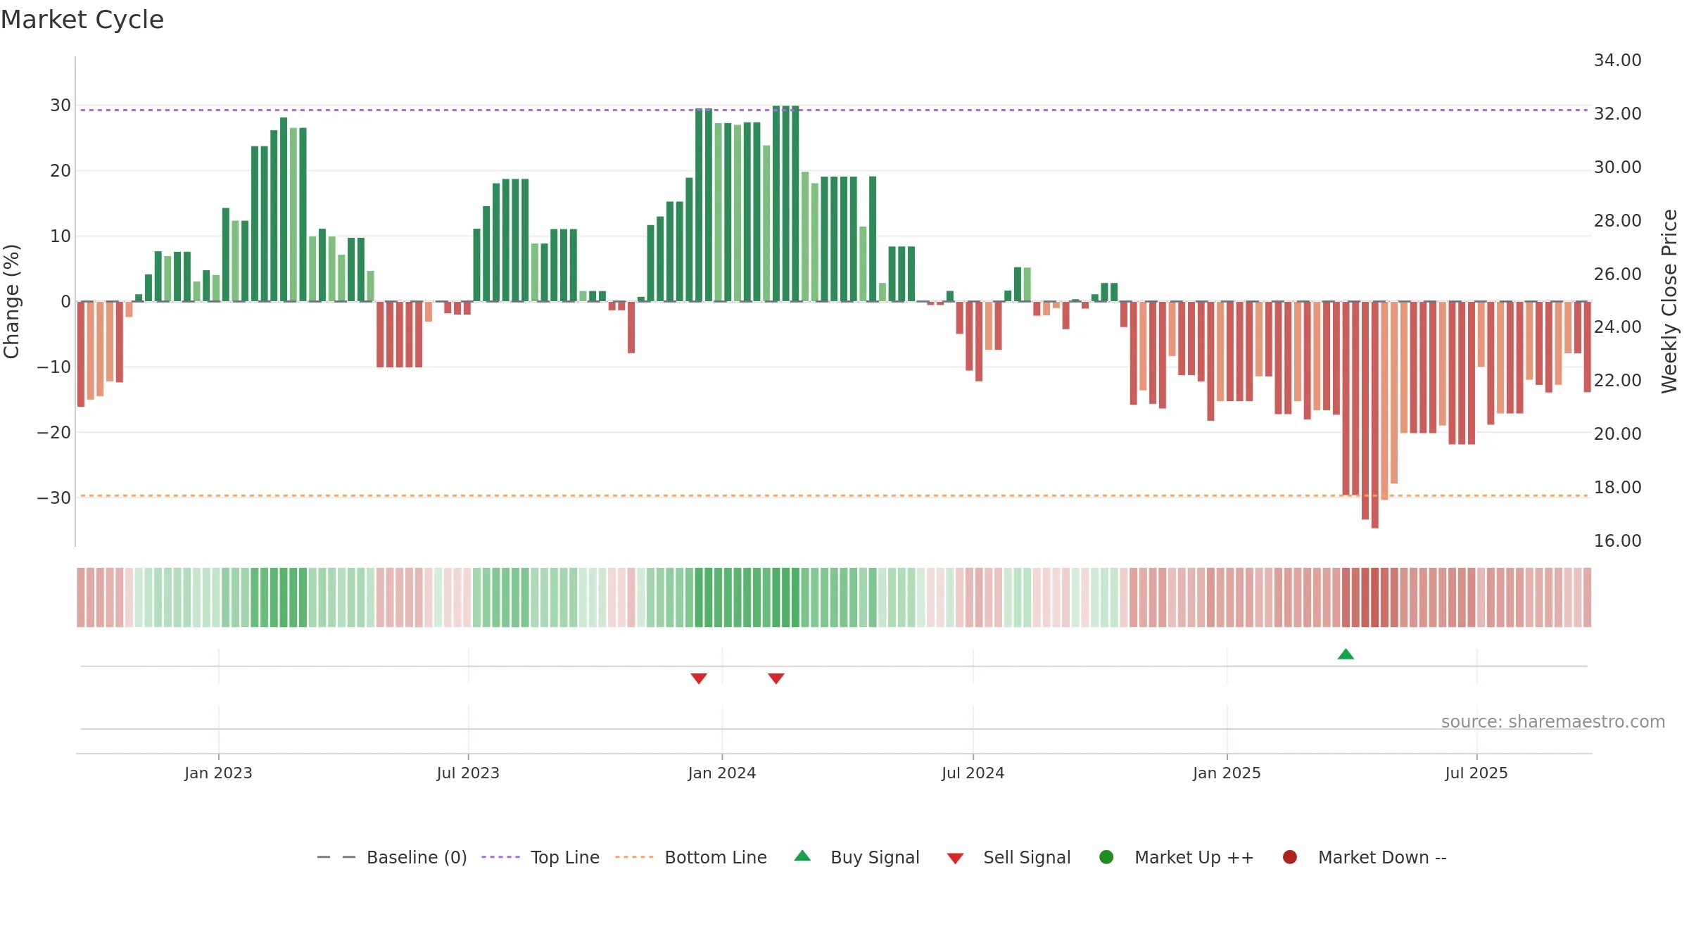
Task: Click the 10 percent axis label
Action: coord(61,236)
